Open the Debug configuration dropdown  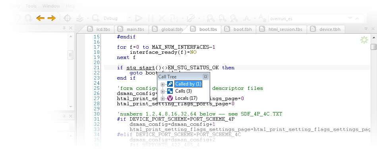point(130,18)
